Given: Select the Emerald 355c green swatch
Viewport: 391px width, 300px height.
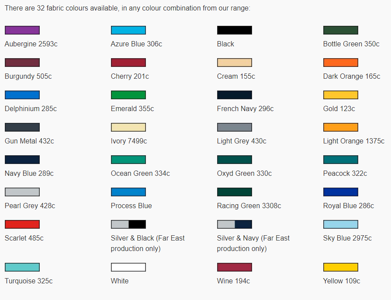Looking at the screenshot, I should (128, 95).
